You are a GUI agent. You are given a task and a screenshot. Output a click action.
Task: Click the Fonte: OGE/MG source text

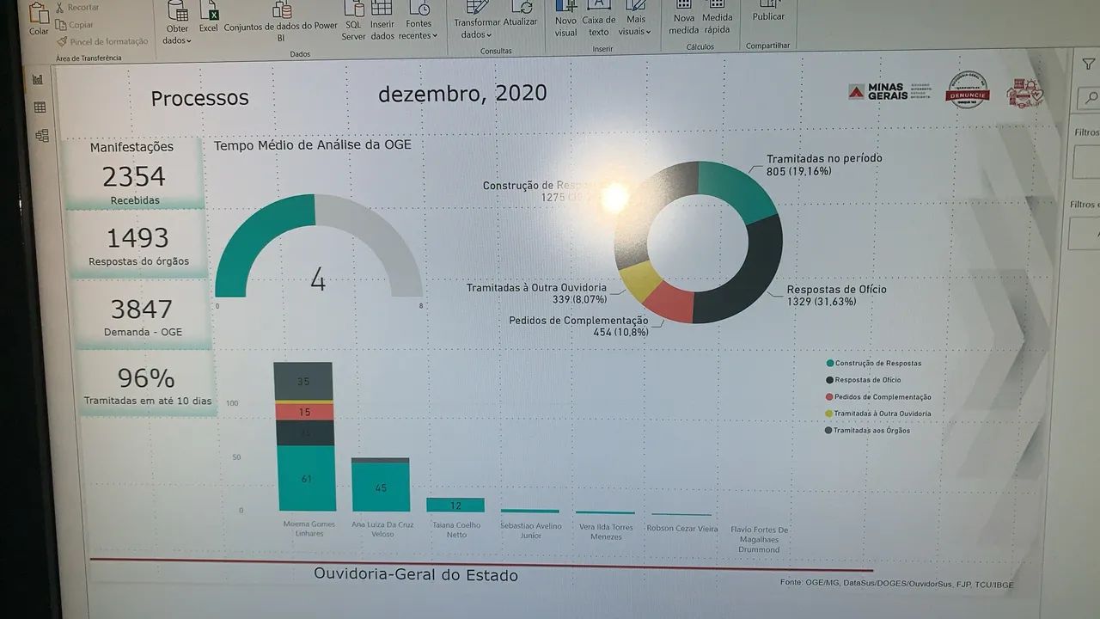point(896,585)
